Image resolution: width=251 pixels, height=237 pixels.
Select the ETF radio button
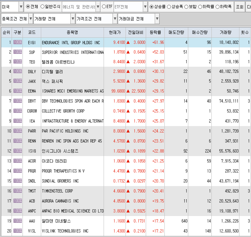[104, 6]
